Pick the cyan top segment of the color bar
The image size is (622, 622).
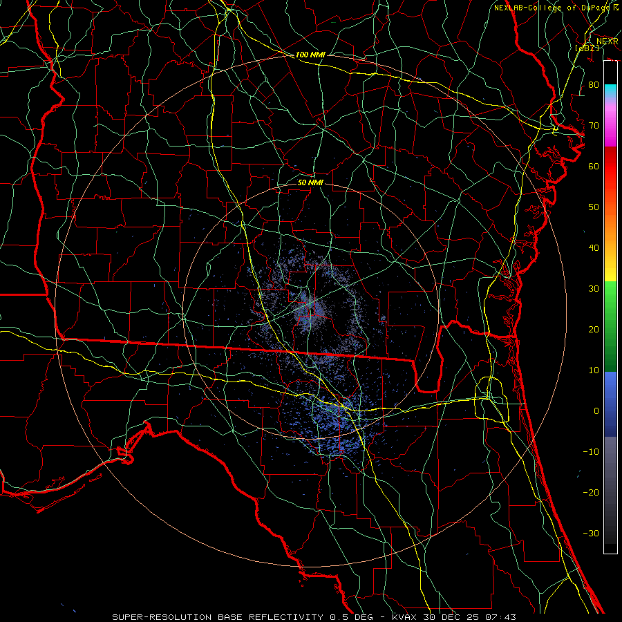coord(610,92)
